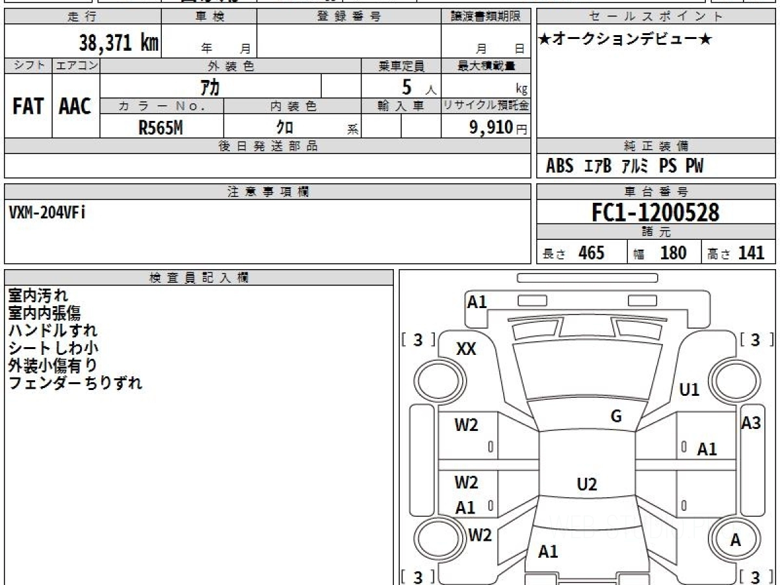
Task: Click the 内装色 header
Action: [x=292, y=106]
